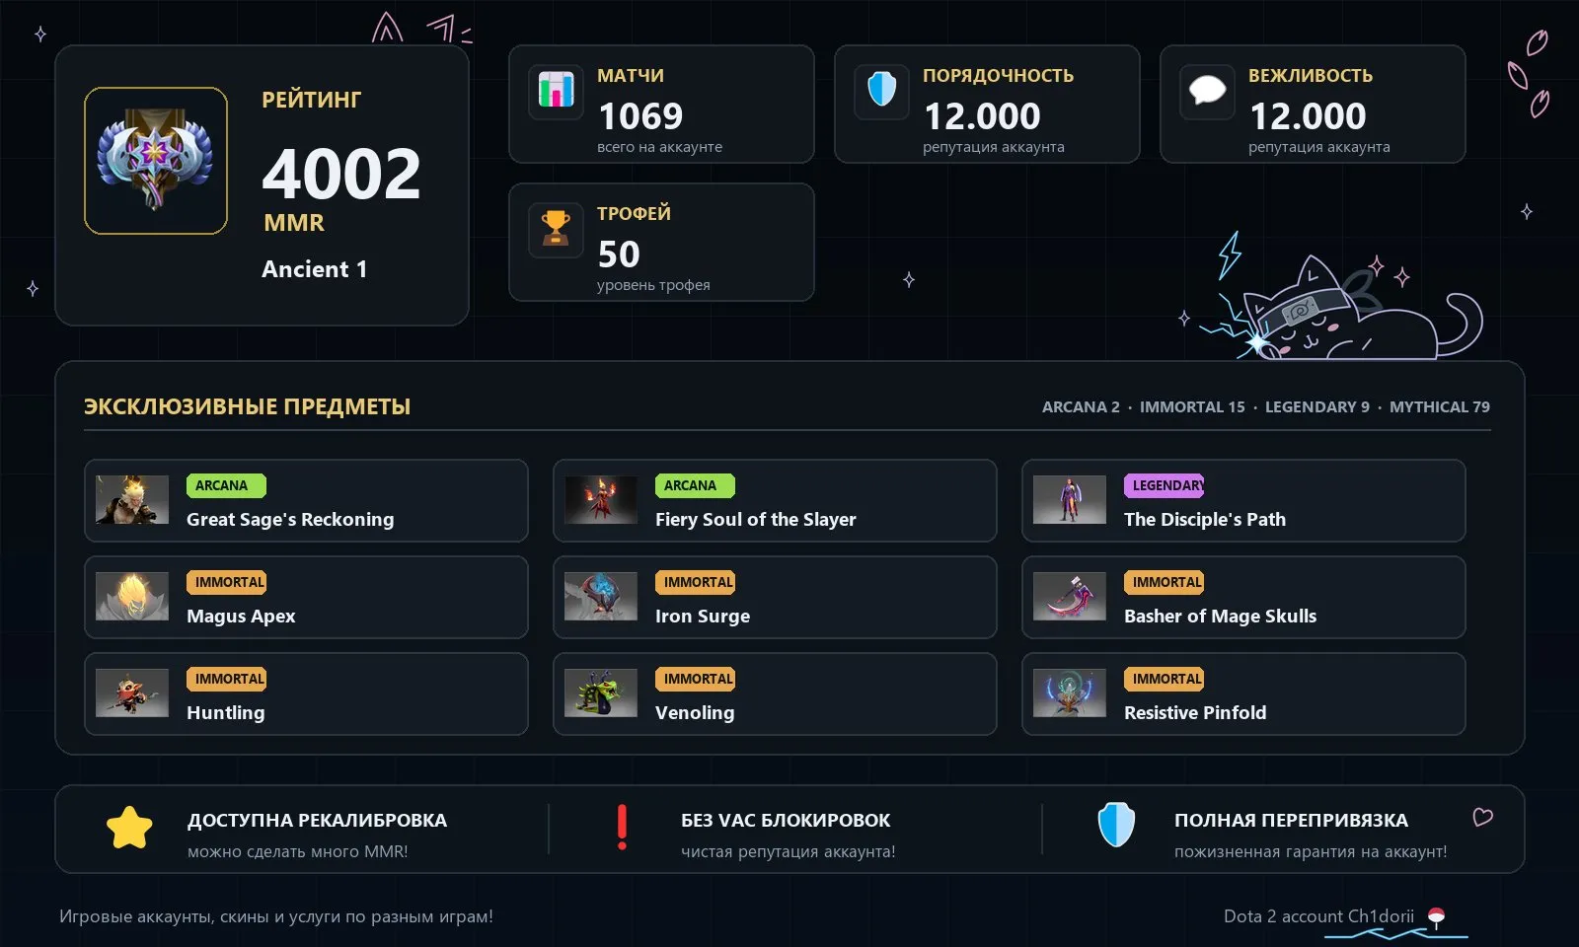Open Great Sage's Reckoning item thumbnail
Image resolution: width=1579 pixels, height=947 pixels.
click(x=132, y=500)
